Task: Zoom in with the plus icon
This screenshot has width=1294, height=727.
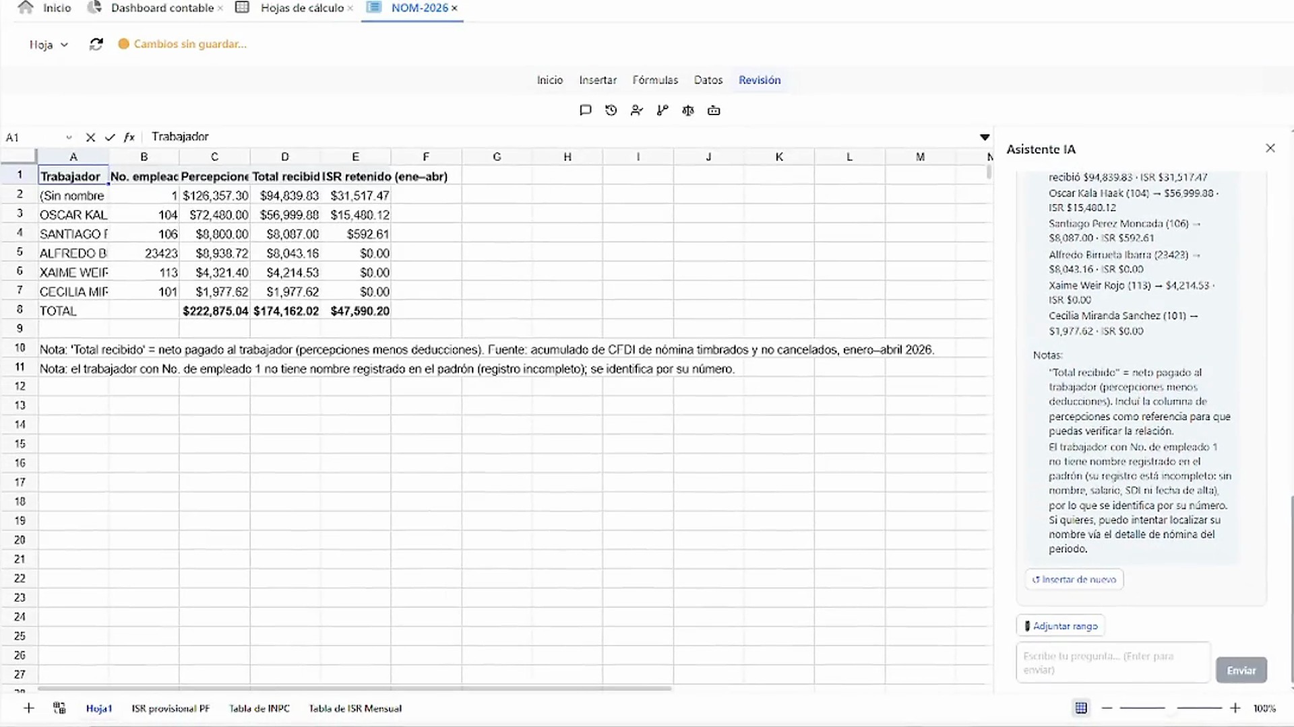Action: [x=1235, y=708]
